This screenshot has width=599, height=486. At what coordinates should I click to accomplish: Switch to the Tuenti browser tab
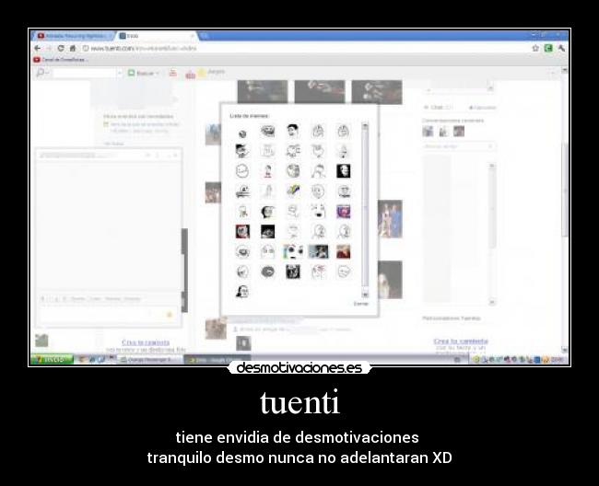click(156, 36)
